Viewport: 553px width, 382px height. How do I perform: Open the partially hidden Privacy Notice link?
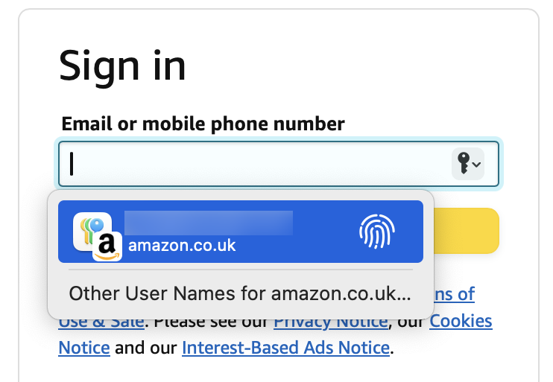point(331,324)
